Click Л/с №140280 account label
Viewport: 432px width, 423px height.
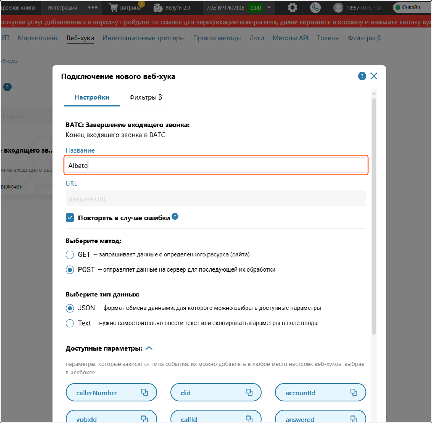click(x=225, y=8)
